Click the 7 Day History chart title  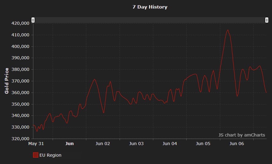pyautogui.click(x=150, y=7)
